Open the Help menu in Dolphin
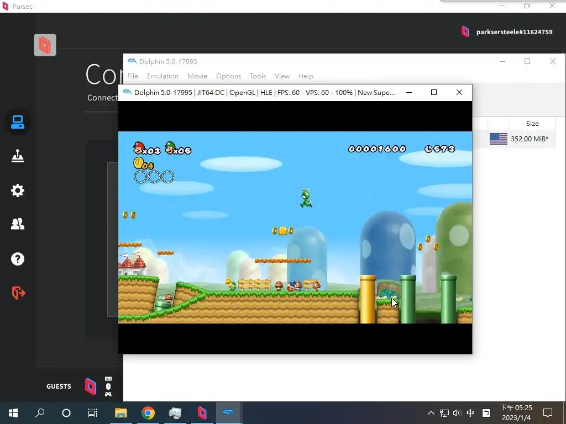The image size is (566, 424). click(x=306, y=76)
